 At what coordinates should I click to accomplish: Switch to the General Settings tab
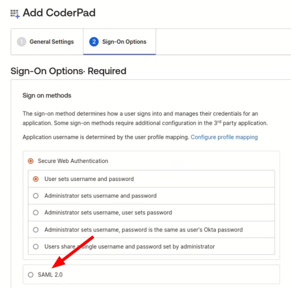pyautogui.click(x=51, y=42)
